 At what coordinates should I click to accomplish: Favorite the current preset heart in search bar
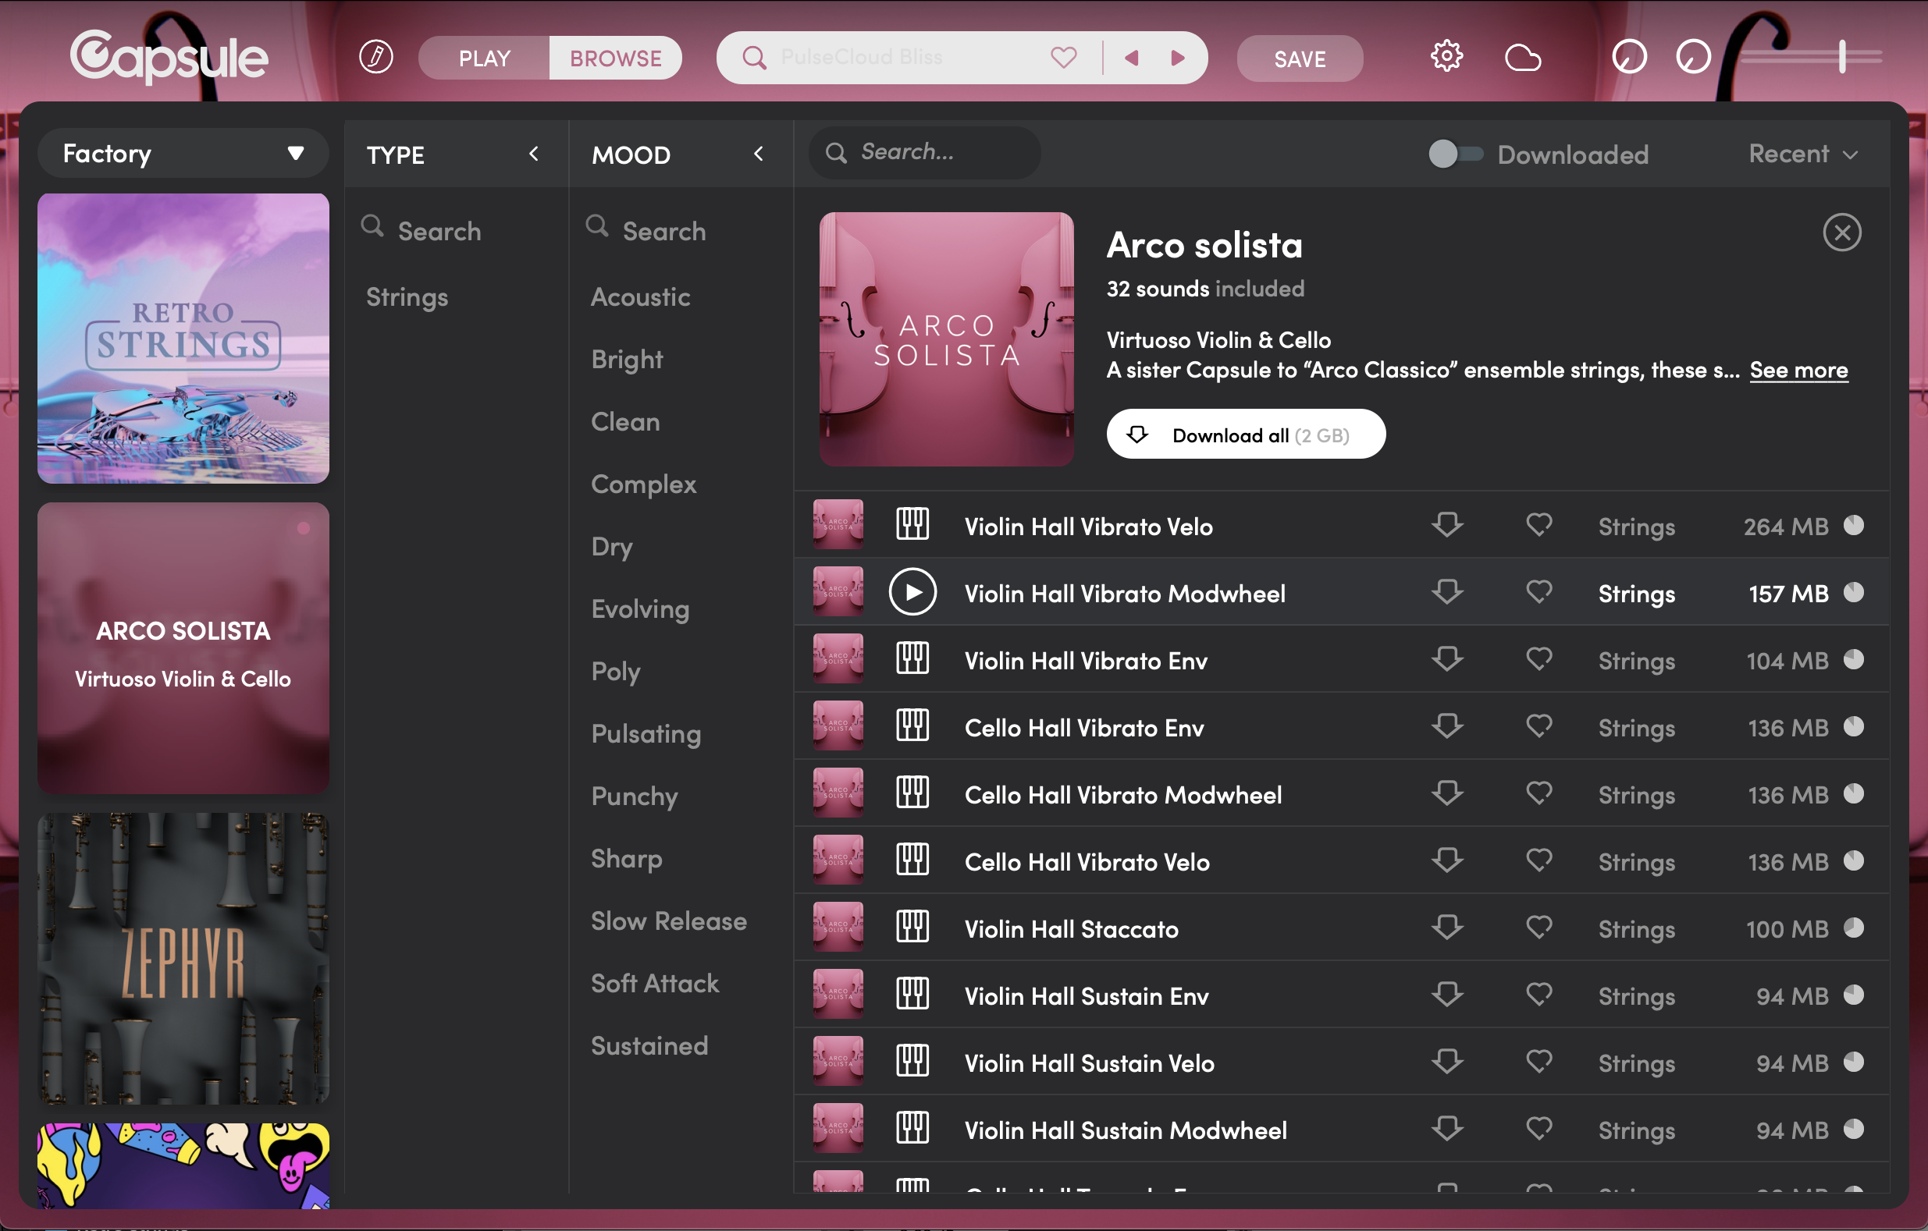(1063, 58)
